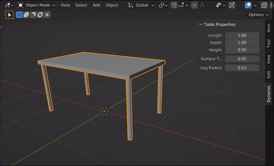274x166 pixels.
Task: Open the Object menu
Action: (x=112, y=5)
